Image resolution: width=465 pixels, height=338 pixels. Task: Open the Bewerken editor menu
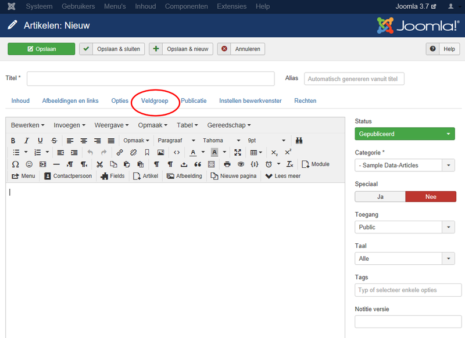(x=27, y=125)
